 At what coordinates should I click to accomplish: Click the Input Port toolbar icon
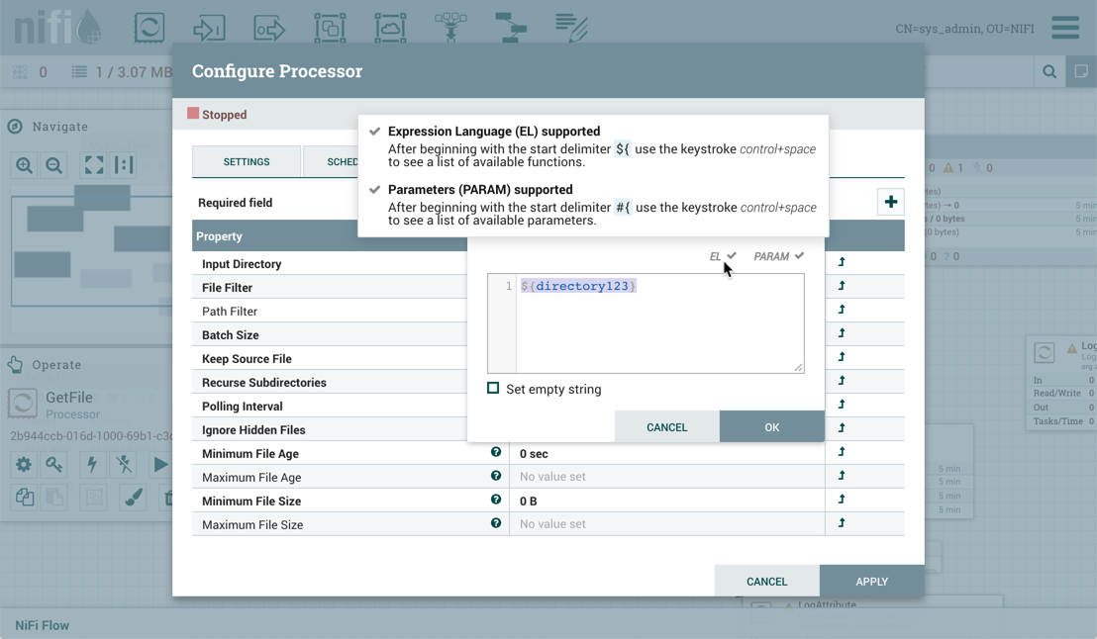209,28
